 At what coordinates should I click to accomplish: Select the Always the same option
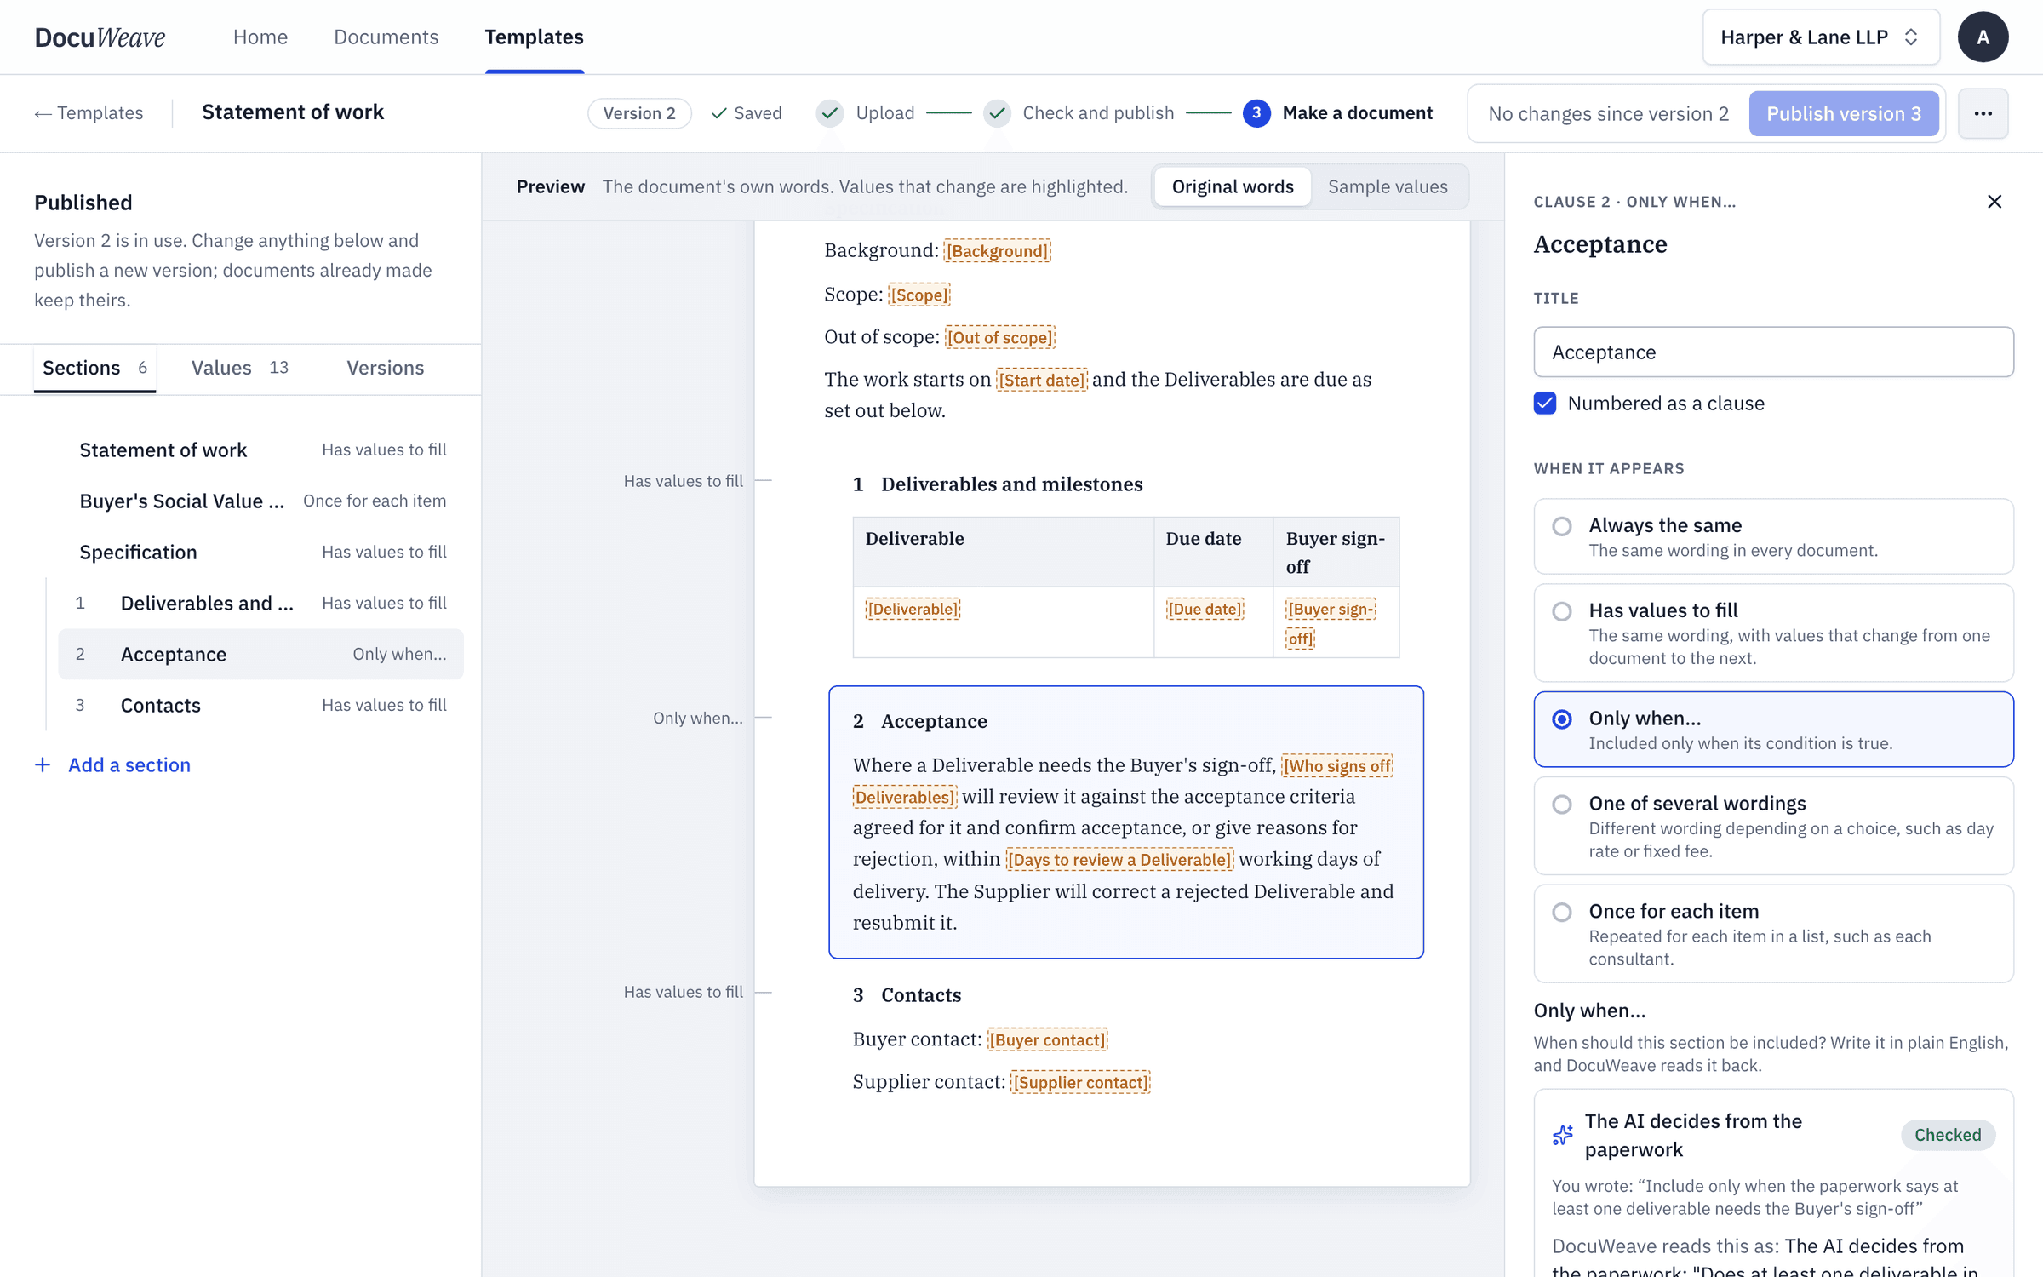click(1773, 536)
